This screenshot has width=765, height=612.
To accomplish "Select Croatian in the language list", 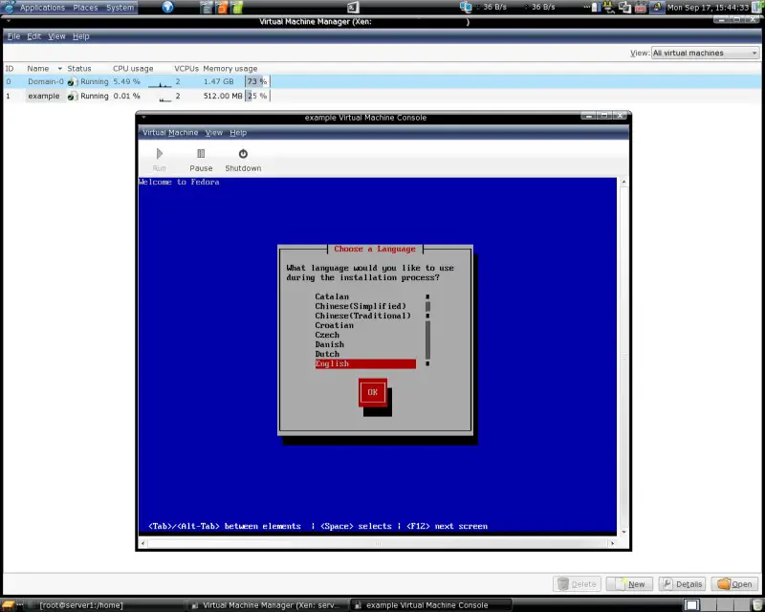I will (334, 325).
